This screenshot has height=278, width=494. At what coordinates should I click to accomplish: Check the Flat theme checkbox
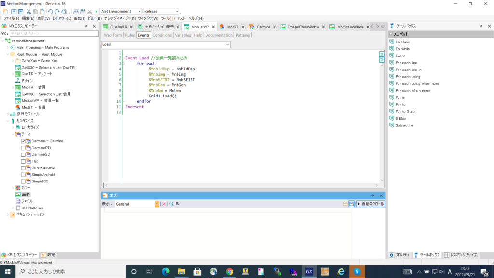tap(23, 161)
